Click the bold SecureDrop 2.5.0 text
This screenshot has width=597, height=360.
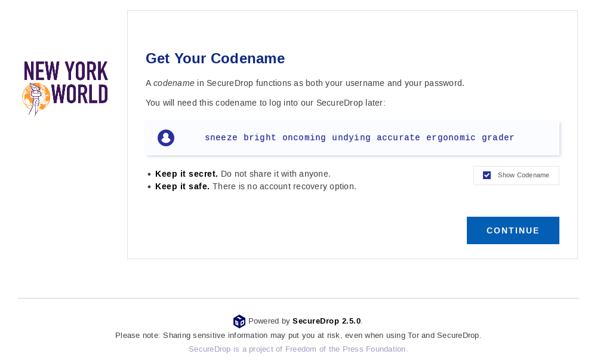coord(325,321)
